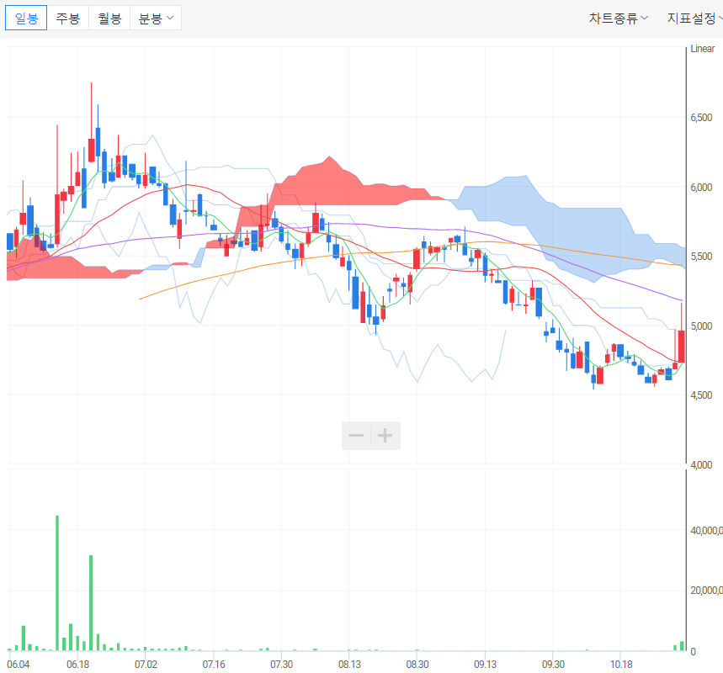723x673 pixels.
Task: Click the 5,500 price axis label
Action: 701,257
